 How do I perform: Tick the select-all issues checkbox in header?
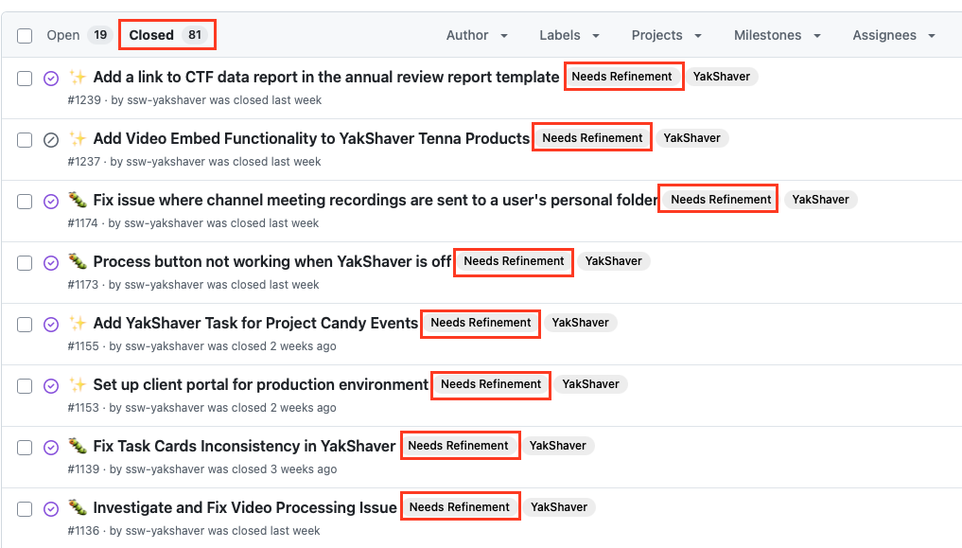coord(25,36)
